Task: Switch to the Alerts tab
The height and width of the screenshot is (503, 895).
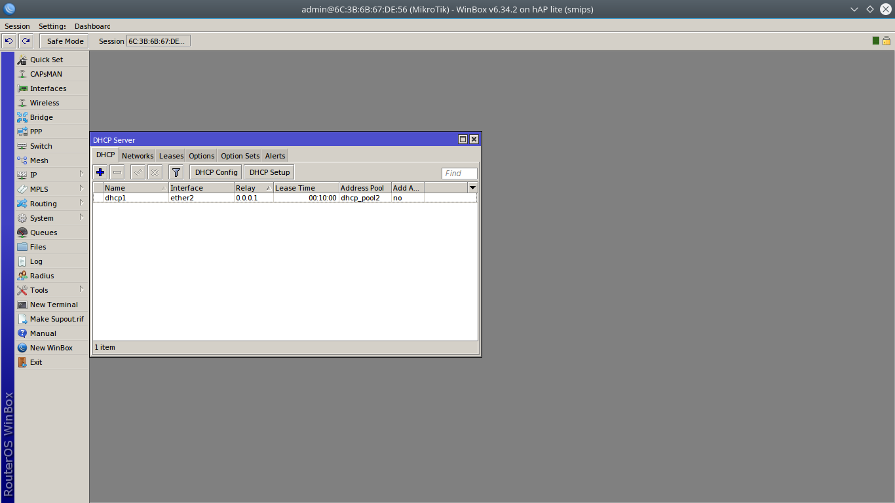Action: [x=275, y=156]
